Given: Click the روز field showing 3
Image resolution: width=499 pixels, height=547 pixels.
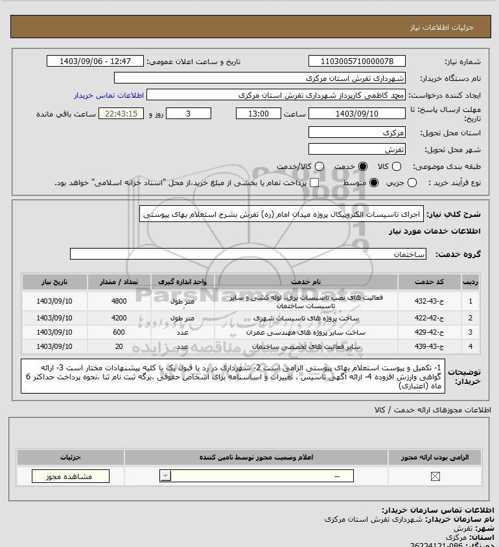Looking at the screenshot, I should pyautogui.click(x=188, y=113).
